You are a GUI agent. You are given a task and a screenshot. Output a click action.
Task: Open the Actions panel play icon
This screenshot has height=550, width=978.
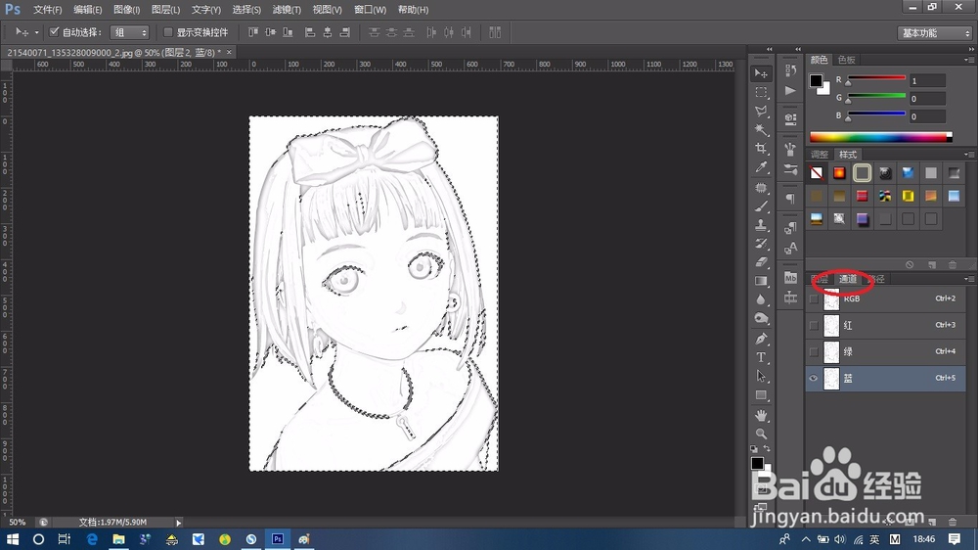coord(790,90)
